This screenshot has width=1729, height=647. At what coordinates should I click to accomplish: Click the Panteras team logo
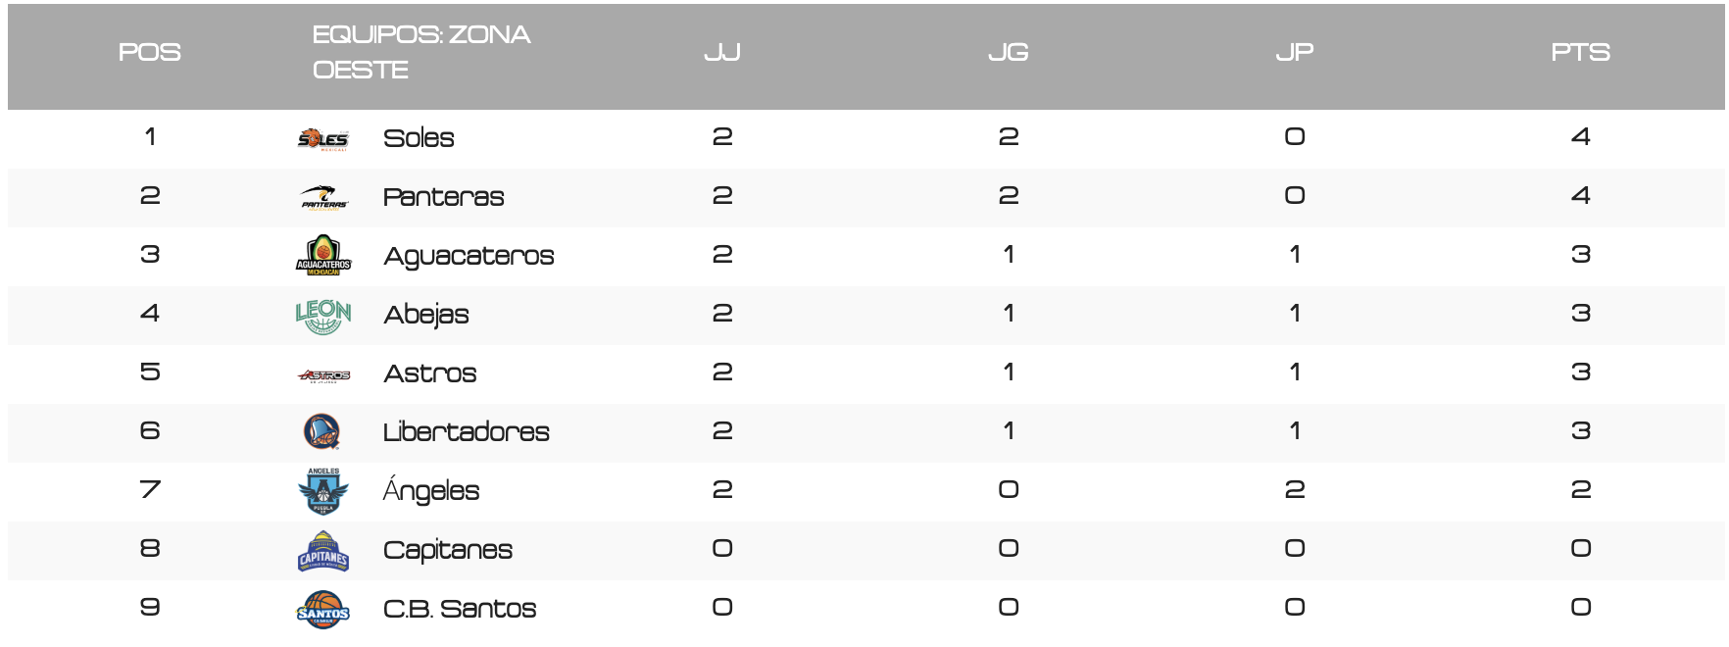click(x=323, y=198)
